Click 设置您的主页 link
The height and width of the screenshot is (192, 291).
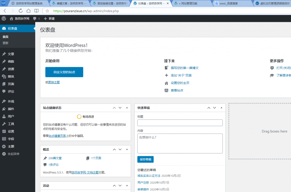(180, 83)
